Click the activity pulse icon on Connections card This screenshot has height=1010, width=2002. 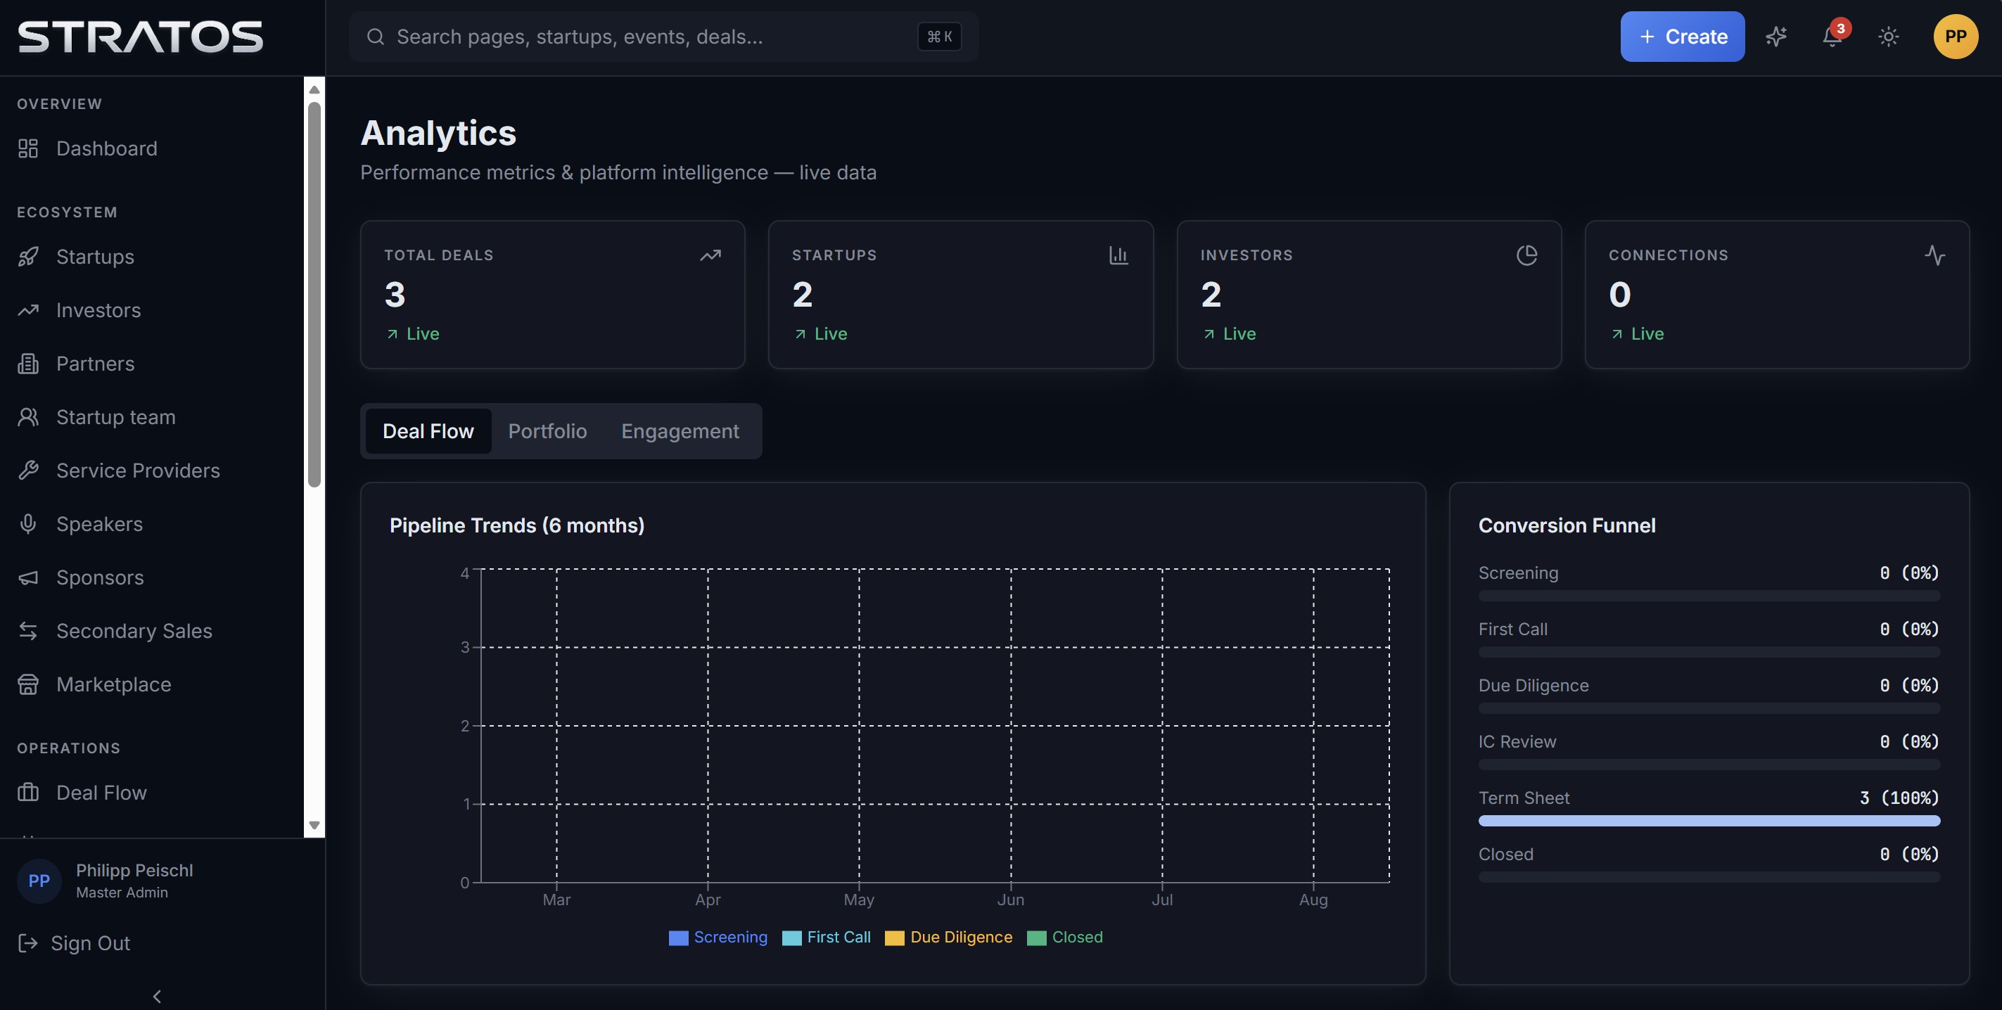pyautogui.click(x=1935, y=255)
